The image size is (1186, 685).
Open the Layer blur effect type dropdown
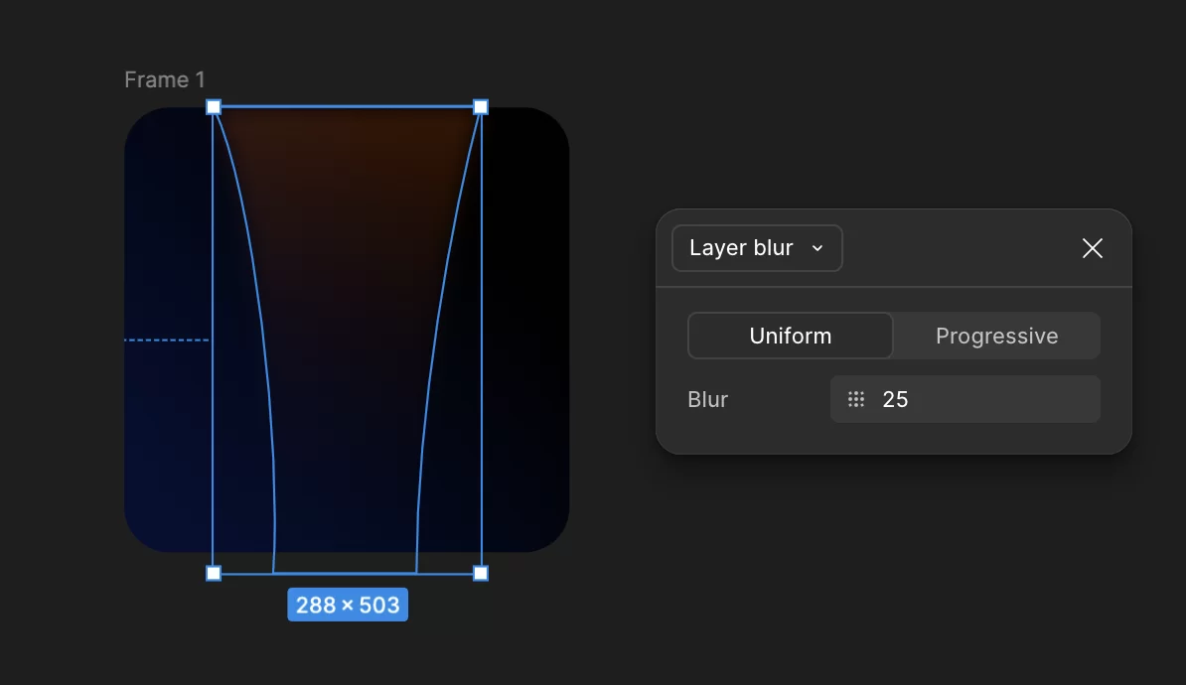click(756, 248)
